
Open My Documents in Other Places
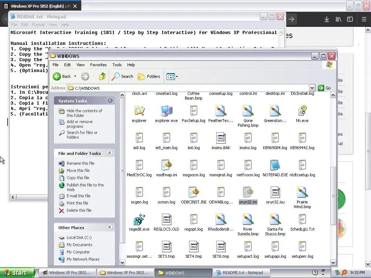(79, 245)
